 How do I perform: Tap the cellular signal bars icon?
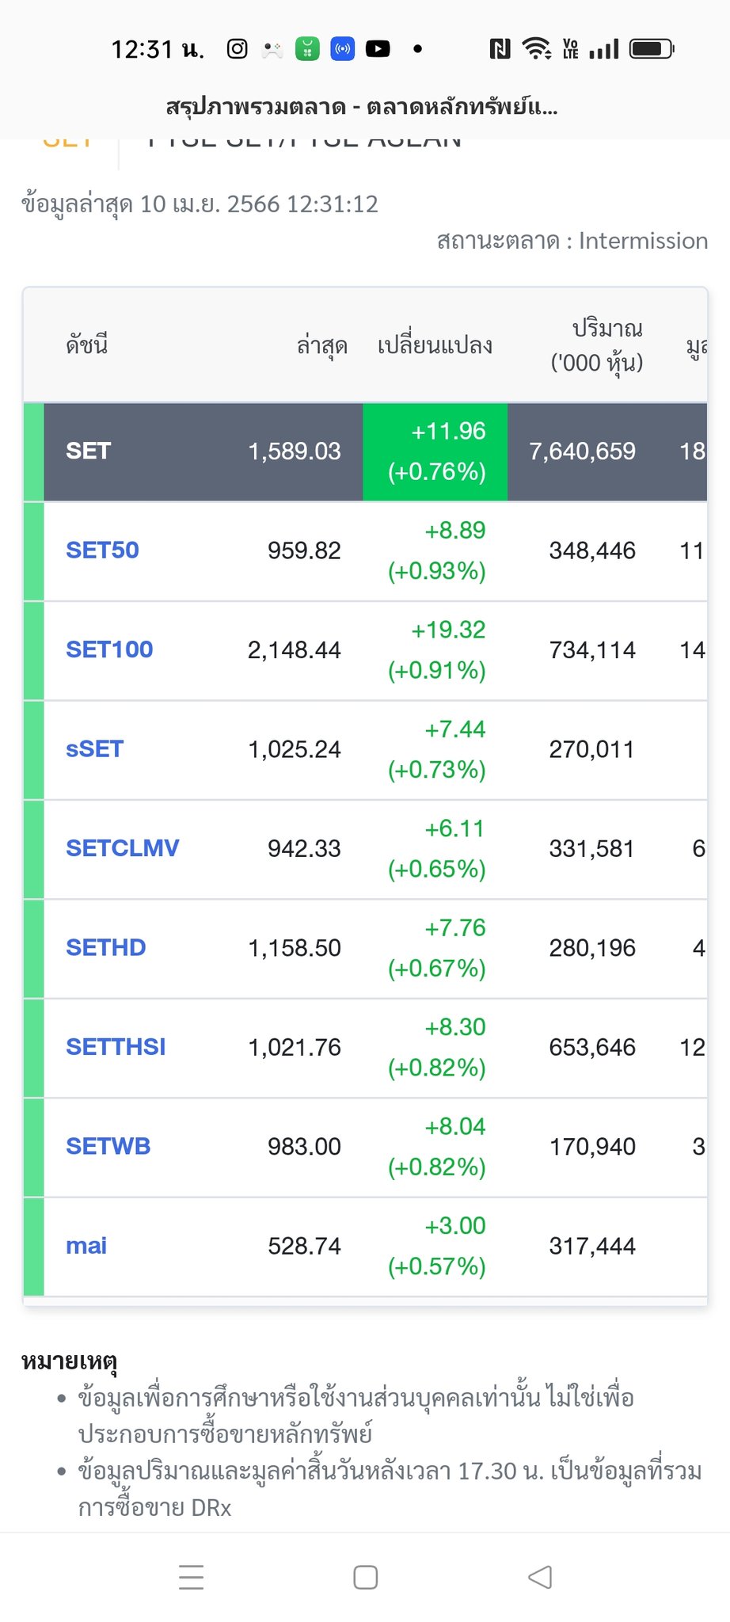(605, 49)
